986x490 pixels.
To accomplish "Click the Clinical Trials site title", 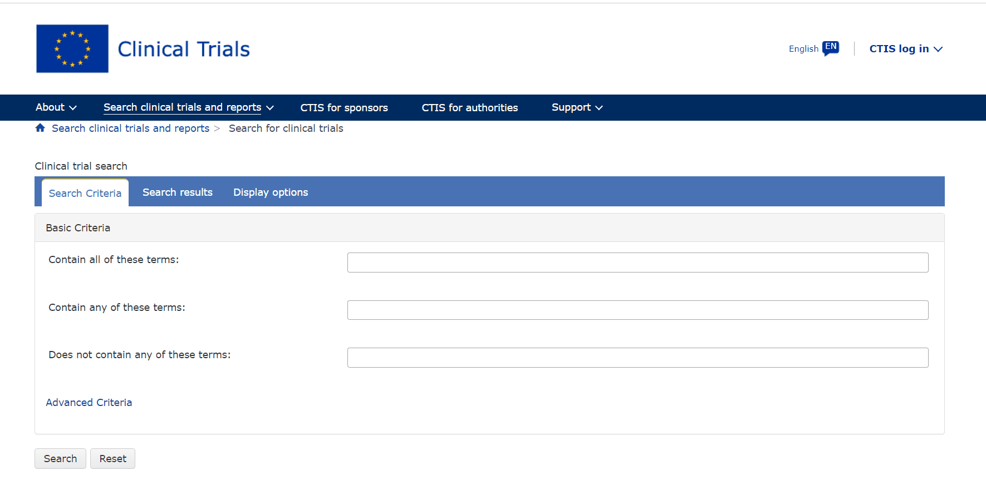I will (x=184, y=49).
